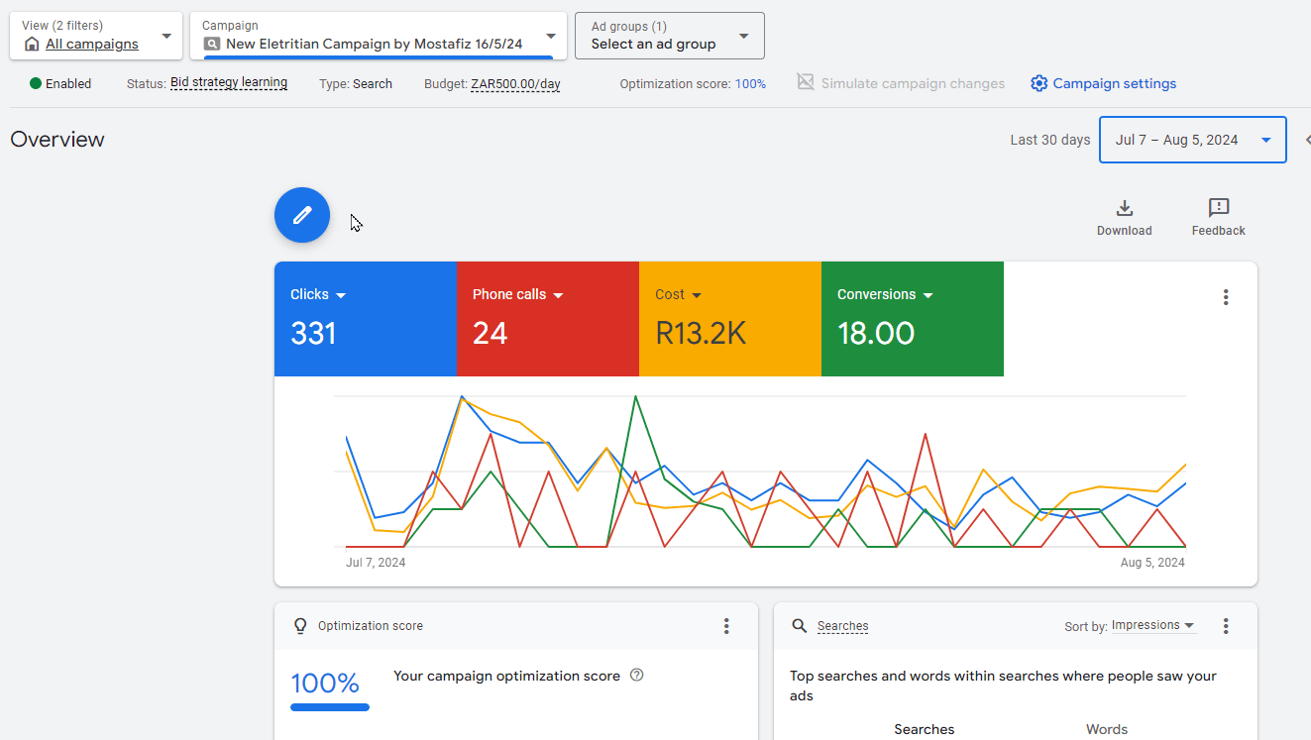Download the overview report
The height and width of the screenshot is (740, 1311).
pos(1124,217)
